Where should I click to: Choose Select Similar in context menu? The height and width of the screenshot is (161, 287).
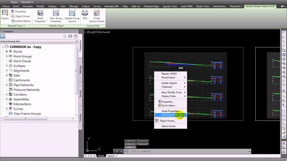coord(170,126)
